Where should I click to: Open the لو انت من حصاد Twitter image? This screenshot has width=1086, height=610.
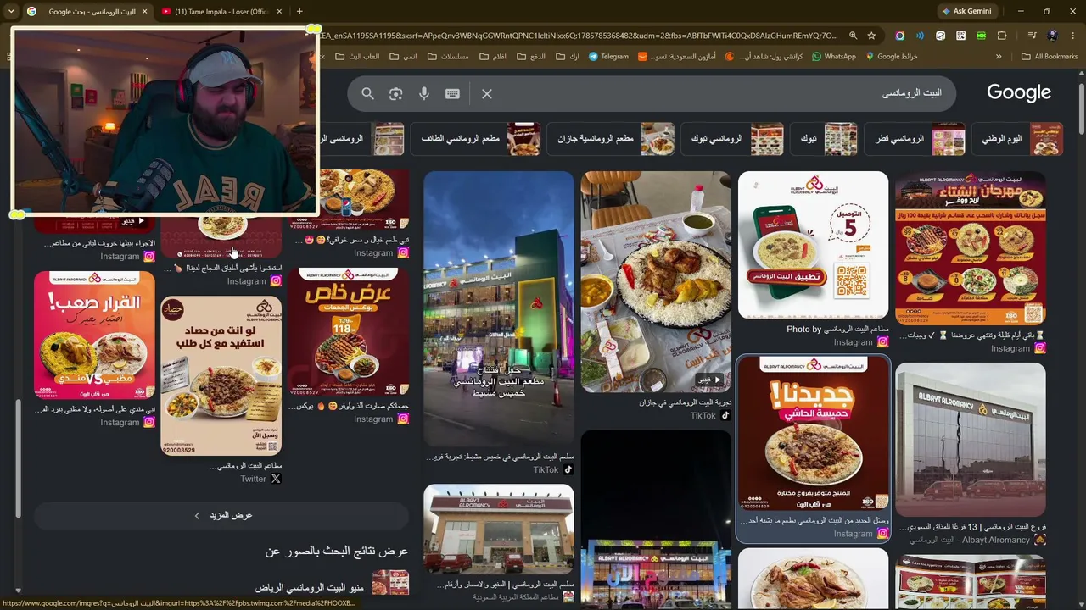coord(221,376)
